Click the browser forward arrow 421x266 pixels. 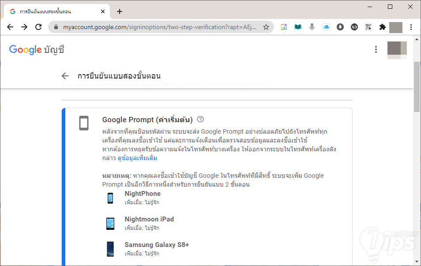click(x=24, y=27)
